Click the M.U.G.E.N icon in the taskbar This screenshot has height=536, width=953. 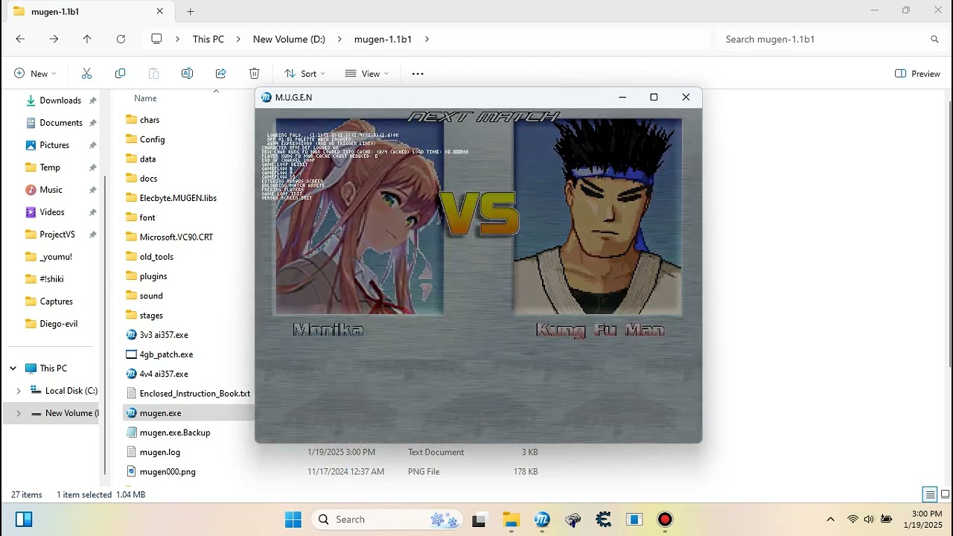point(542,520)
